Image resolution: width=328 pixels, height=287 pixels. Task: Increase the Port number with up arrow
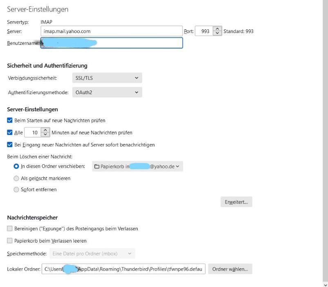218,29
